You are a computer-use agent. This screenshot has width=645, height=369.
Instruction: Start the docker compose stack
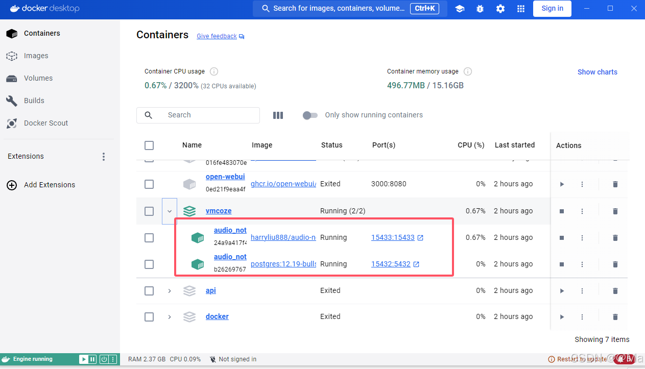[562, 317]
